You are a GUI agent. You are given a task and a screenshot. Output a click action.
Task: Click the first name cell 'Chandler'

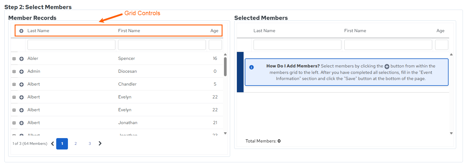tap(127, 84)
